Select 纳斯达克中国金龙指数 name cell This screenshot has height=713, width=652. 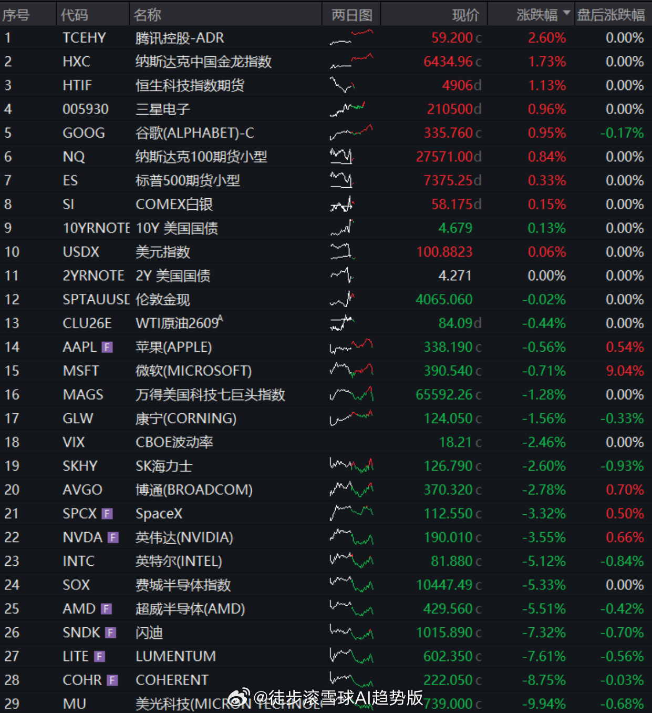(203, 62)
